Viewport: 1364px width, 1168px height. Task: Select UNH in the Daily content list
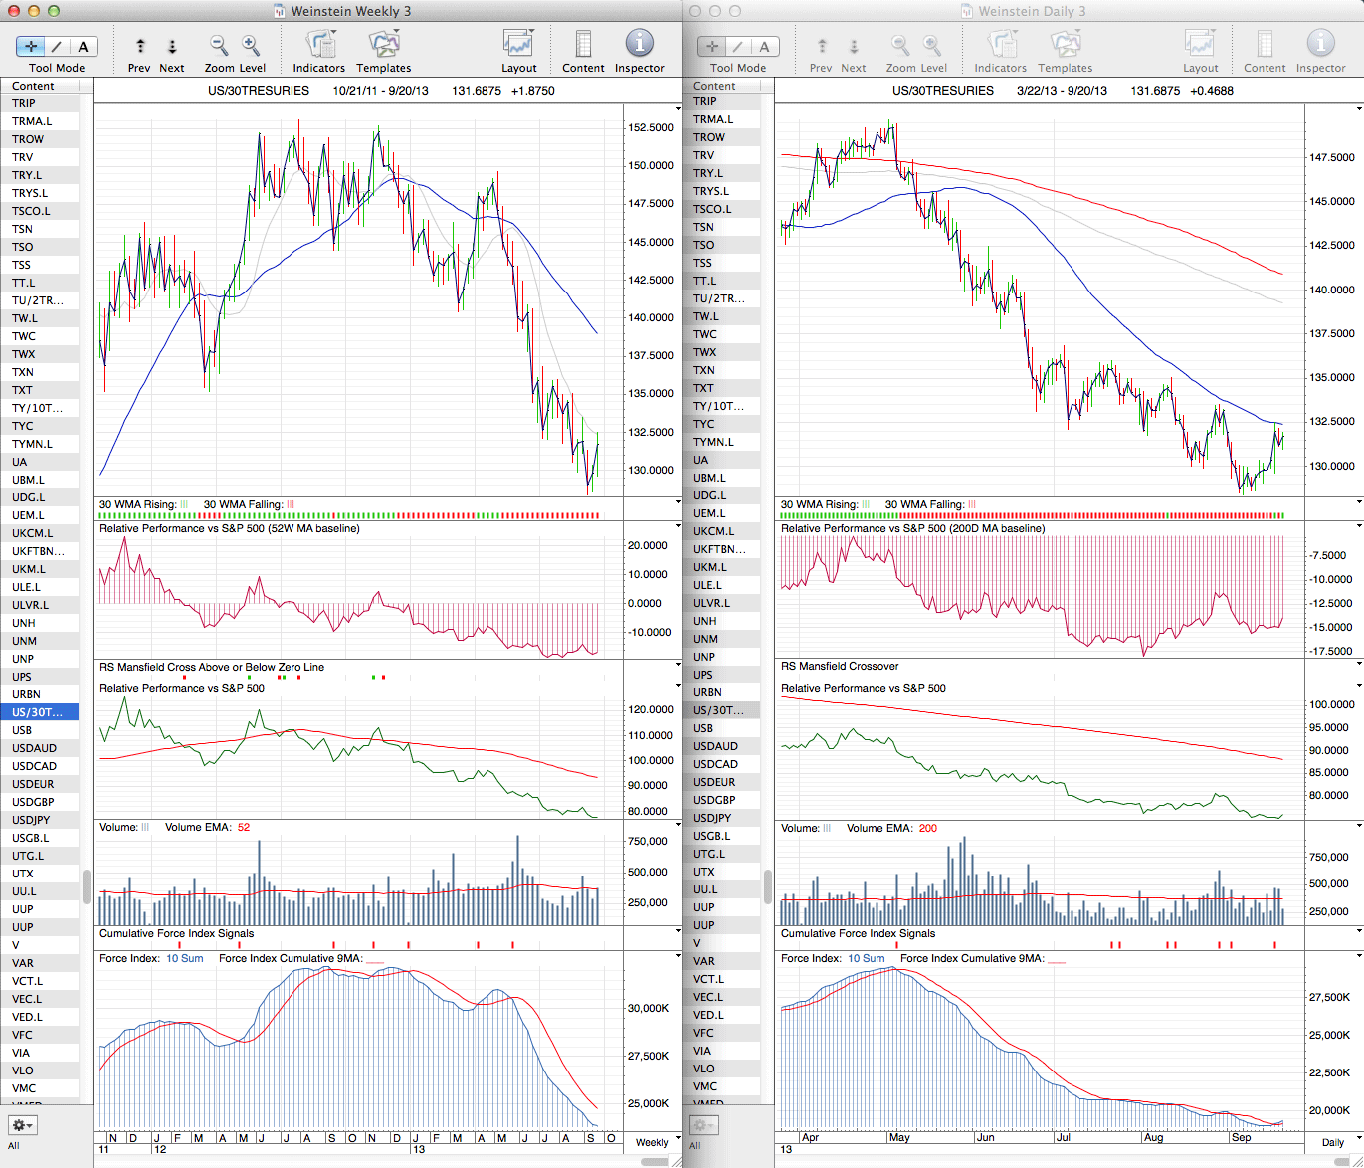[x=705, y=621]
